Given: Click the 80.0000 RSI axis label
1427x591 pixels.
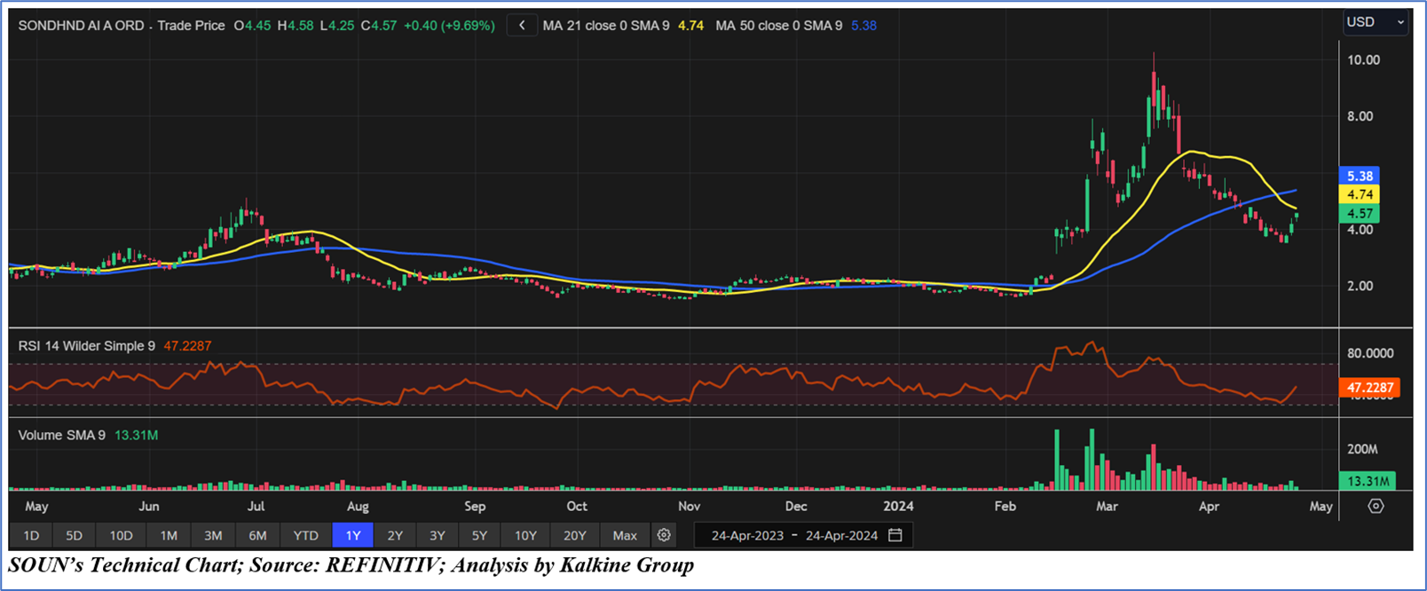Looking at the screenshot, I should click(1370, 353).
